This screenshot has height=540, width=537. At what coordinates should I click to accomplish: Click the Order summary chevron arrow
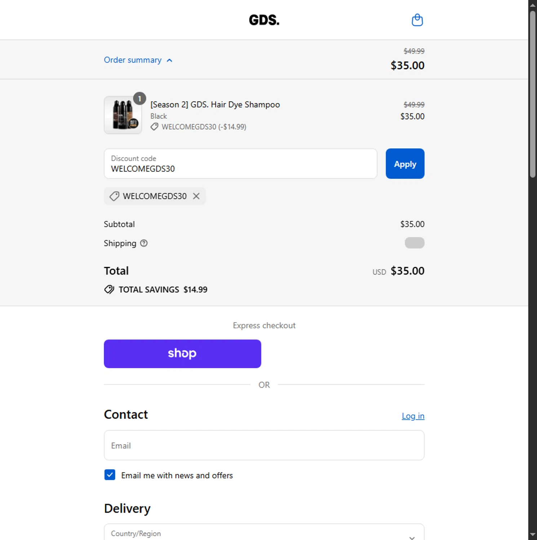pos(169,60)
